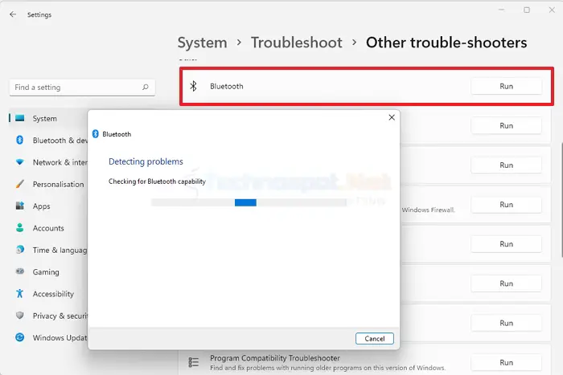Click the Find a setting search box
This screenshot has height=375, width=563.
[x=82, y=87]
